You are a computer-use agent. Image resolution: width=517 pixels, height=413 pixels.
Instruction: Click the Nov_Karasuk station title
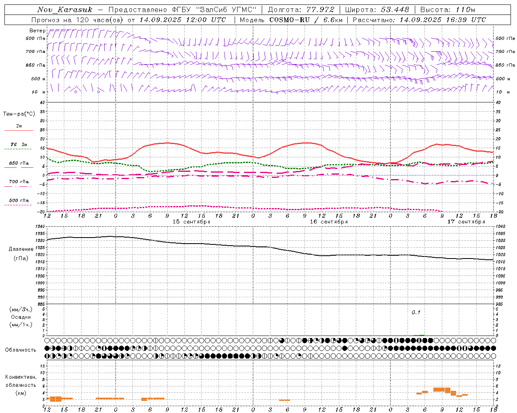(x=65, y=10)
